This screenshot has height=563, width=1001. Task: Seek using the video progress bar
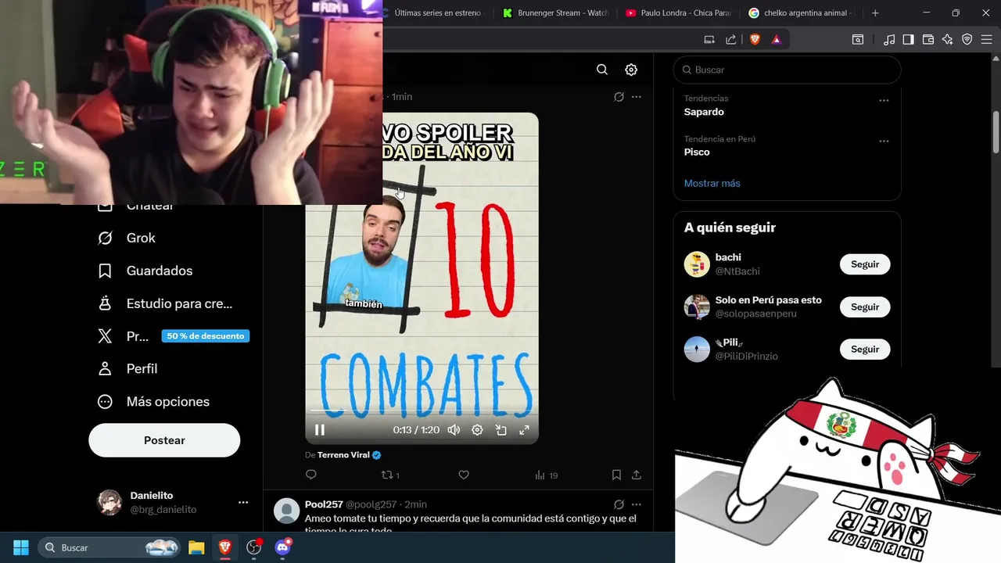tap(422, 411)
